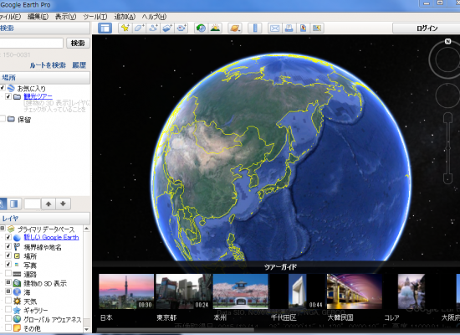Viewport: 460px width, 335px height.
Task: Uncheck the 場所 layer checkbox
Action: pyautogui.click(x=8, y=255)
